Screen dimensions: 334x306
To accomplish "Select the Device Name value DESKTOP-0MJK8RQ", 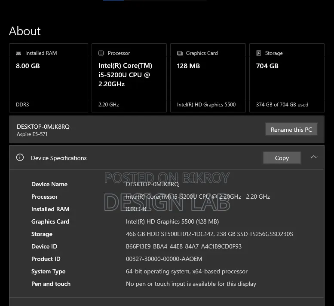I will pos(152,184).
